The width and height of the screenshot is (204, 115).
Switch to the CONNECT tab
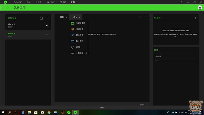[x=50, y=2]
